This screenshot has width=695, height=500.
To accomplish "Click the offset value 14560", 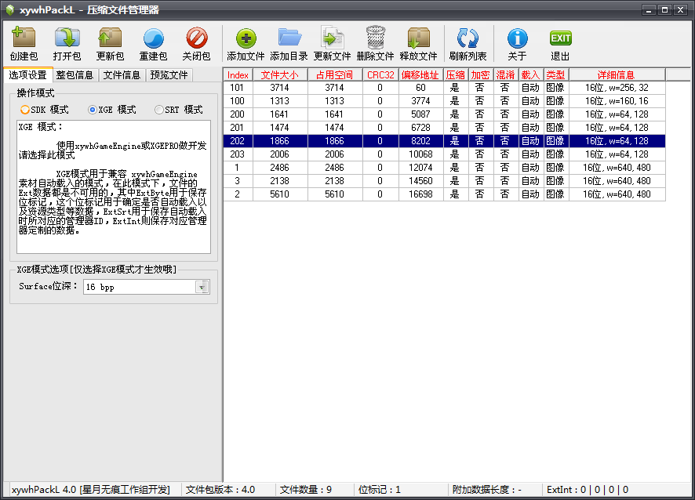I will (420, 181).
